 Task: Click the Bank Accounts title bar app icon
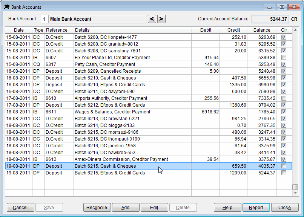click(x=7, y=7)
